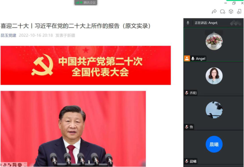Screen dimensions: 244x167
Task: Click the 3D cube apps icon
Action: click(x=231, y=11)
